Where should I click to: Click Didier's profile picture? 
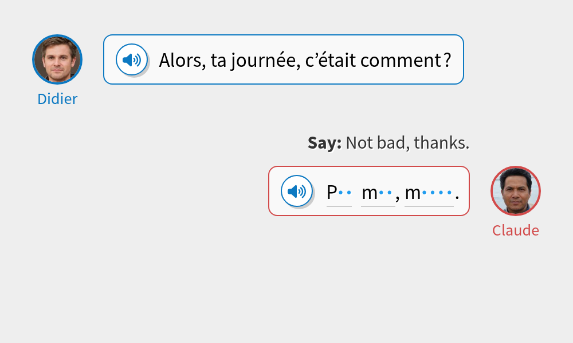tap(57, 59)
